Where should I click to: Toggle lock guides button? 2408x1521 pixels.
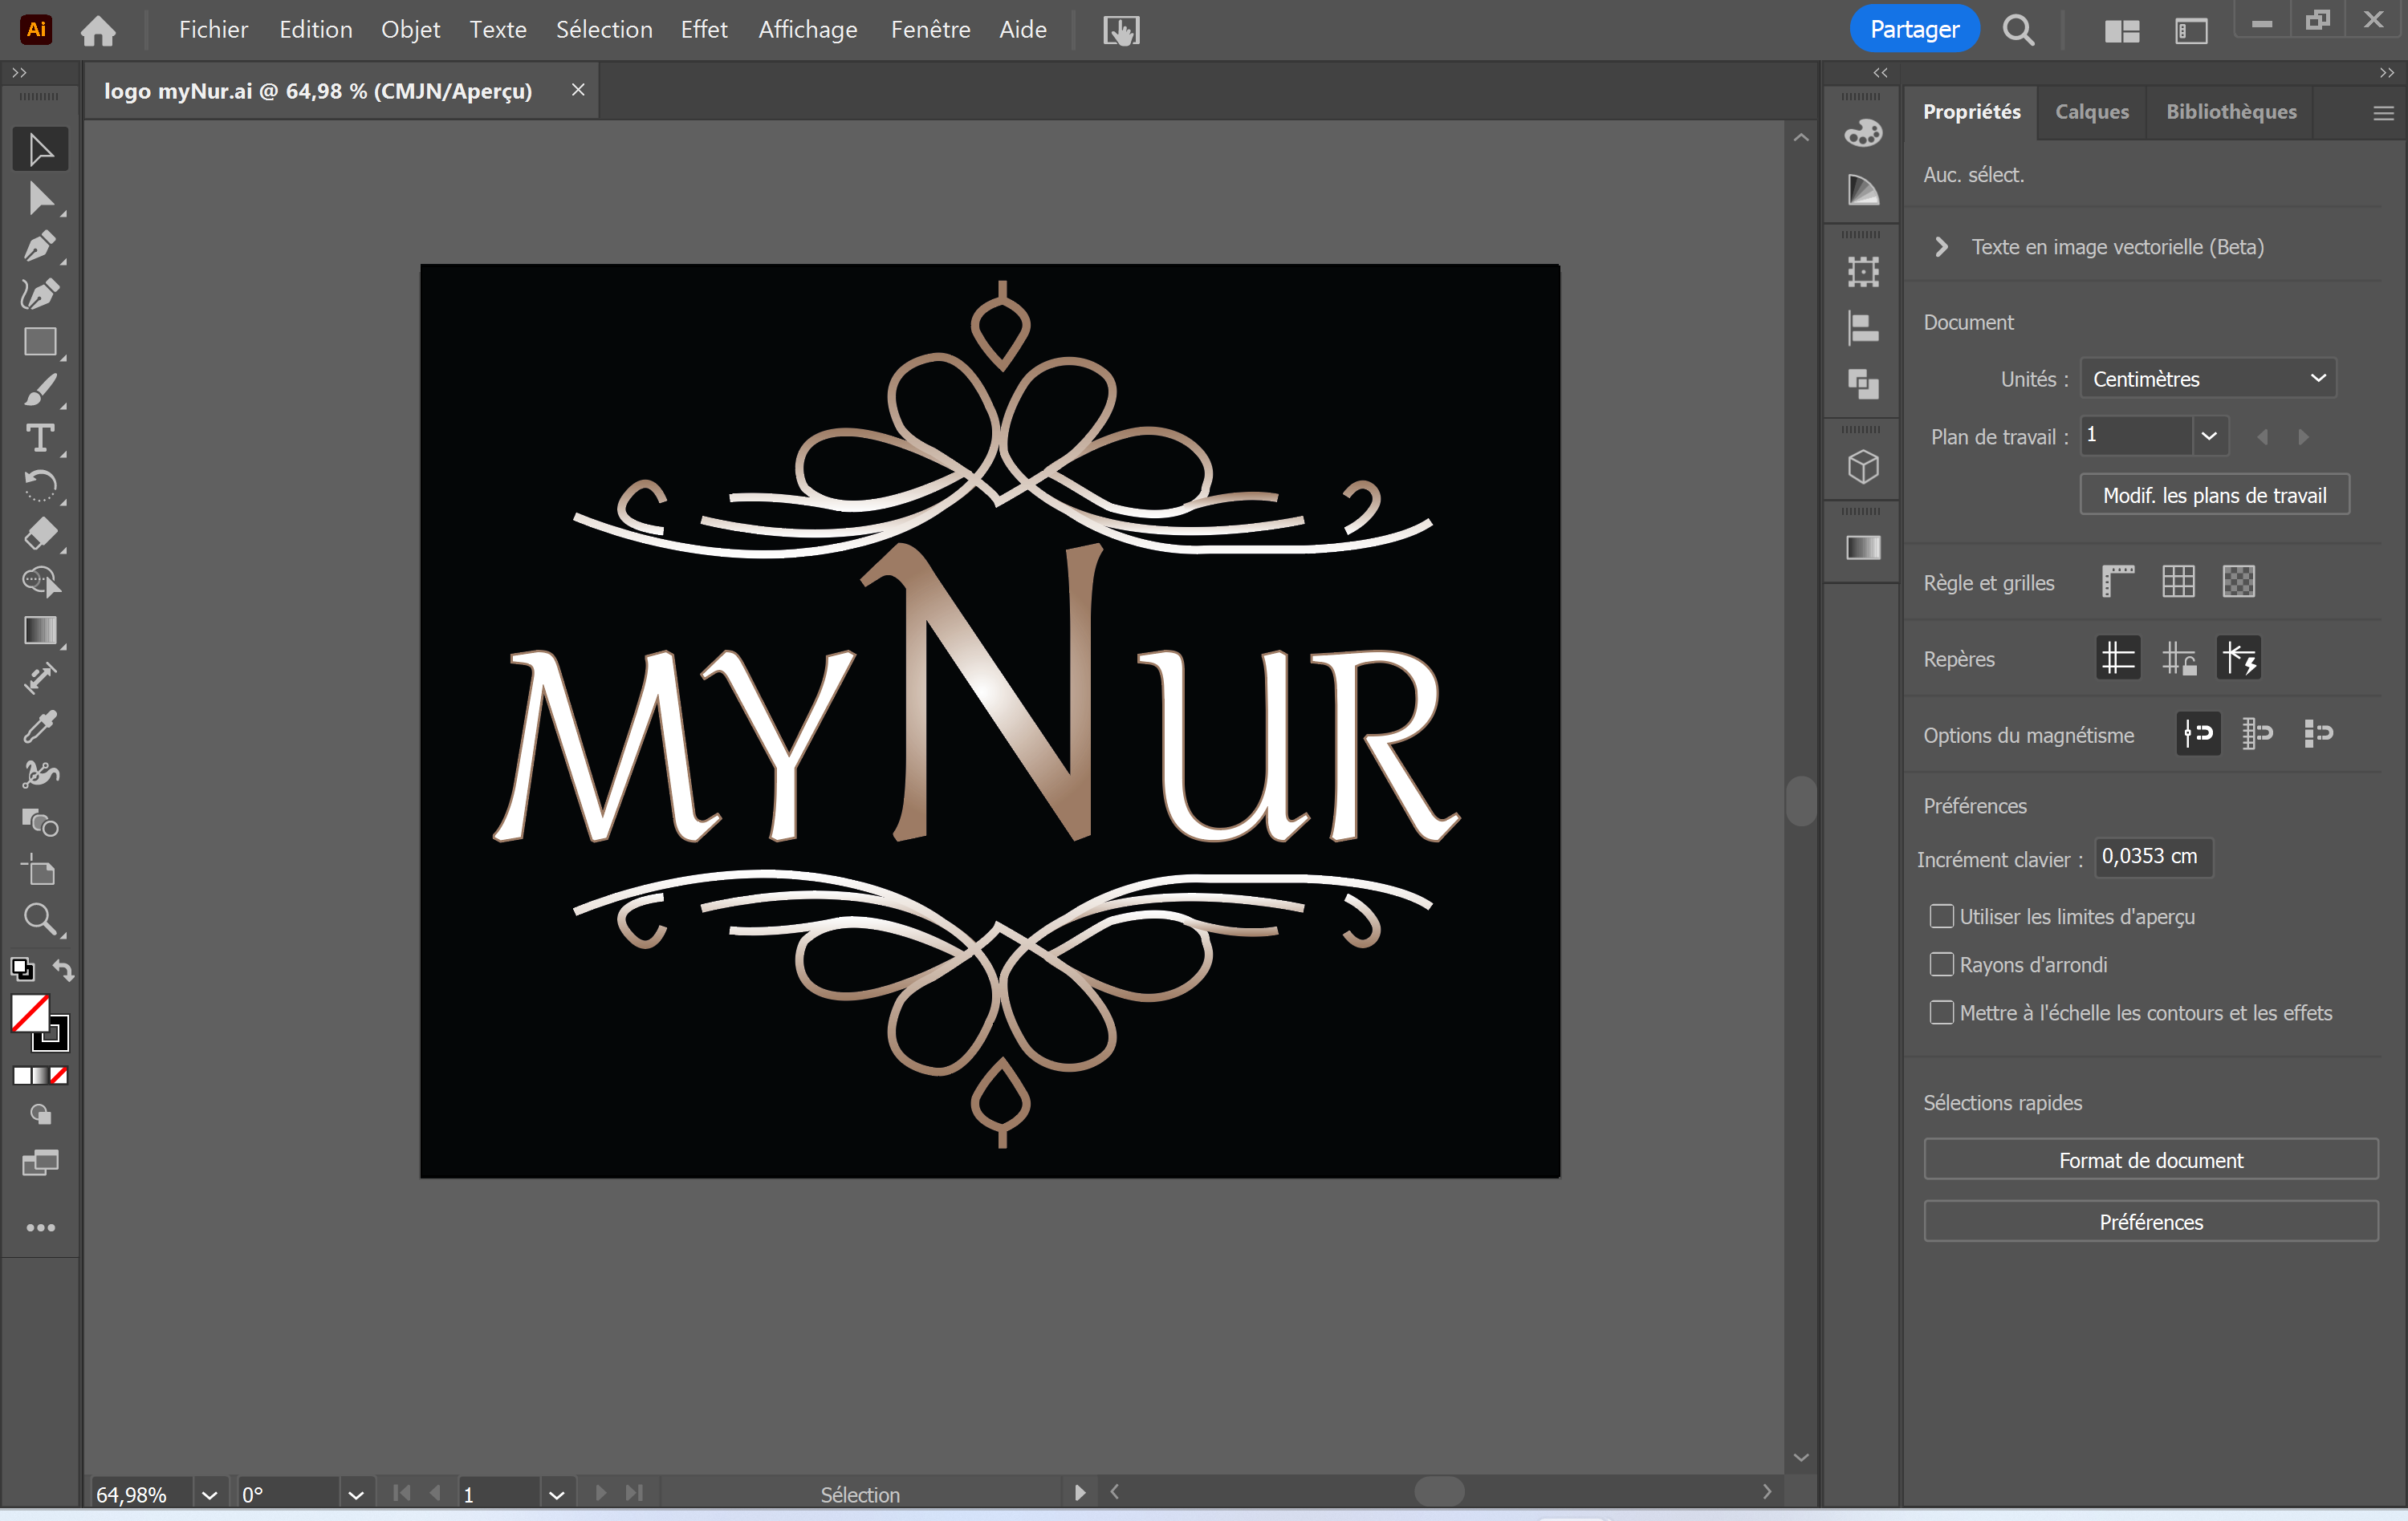(x=2178, y=658)
